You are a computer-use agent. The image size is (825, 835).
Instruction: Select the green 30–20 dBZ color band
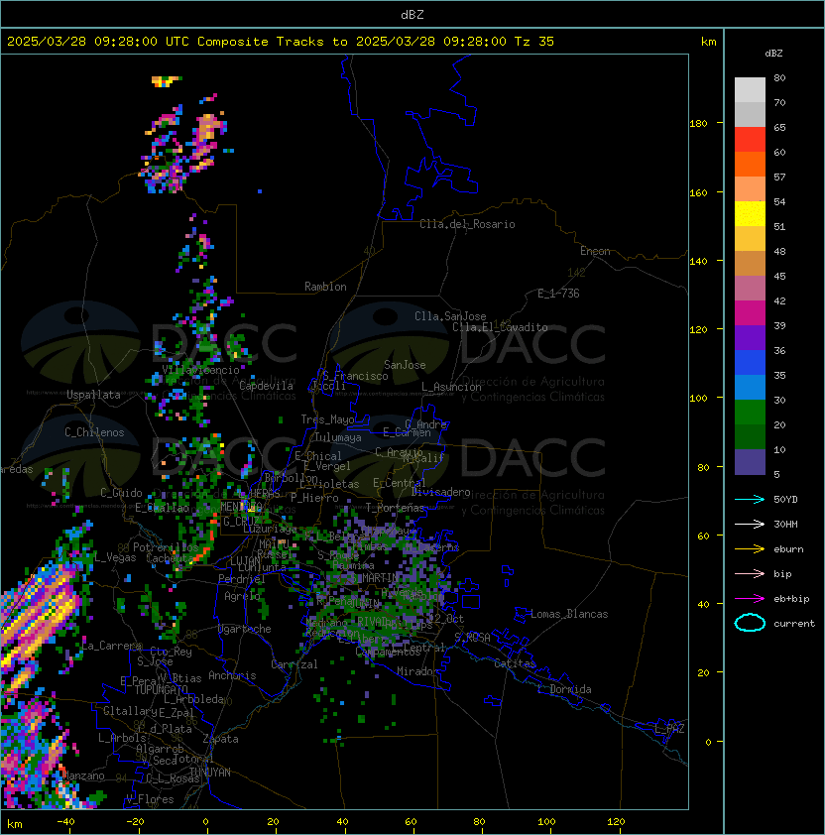click(750, 413)
